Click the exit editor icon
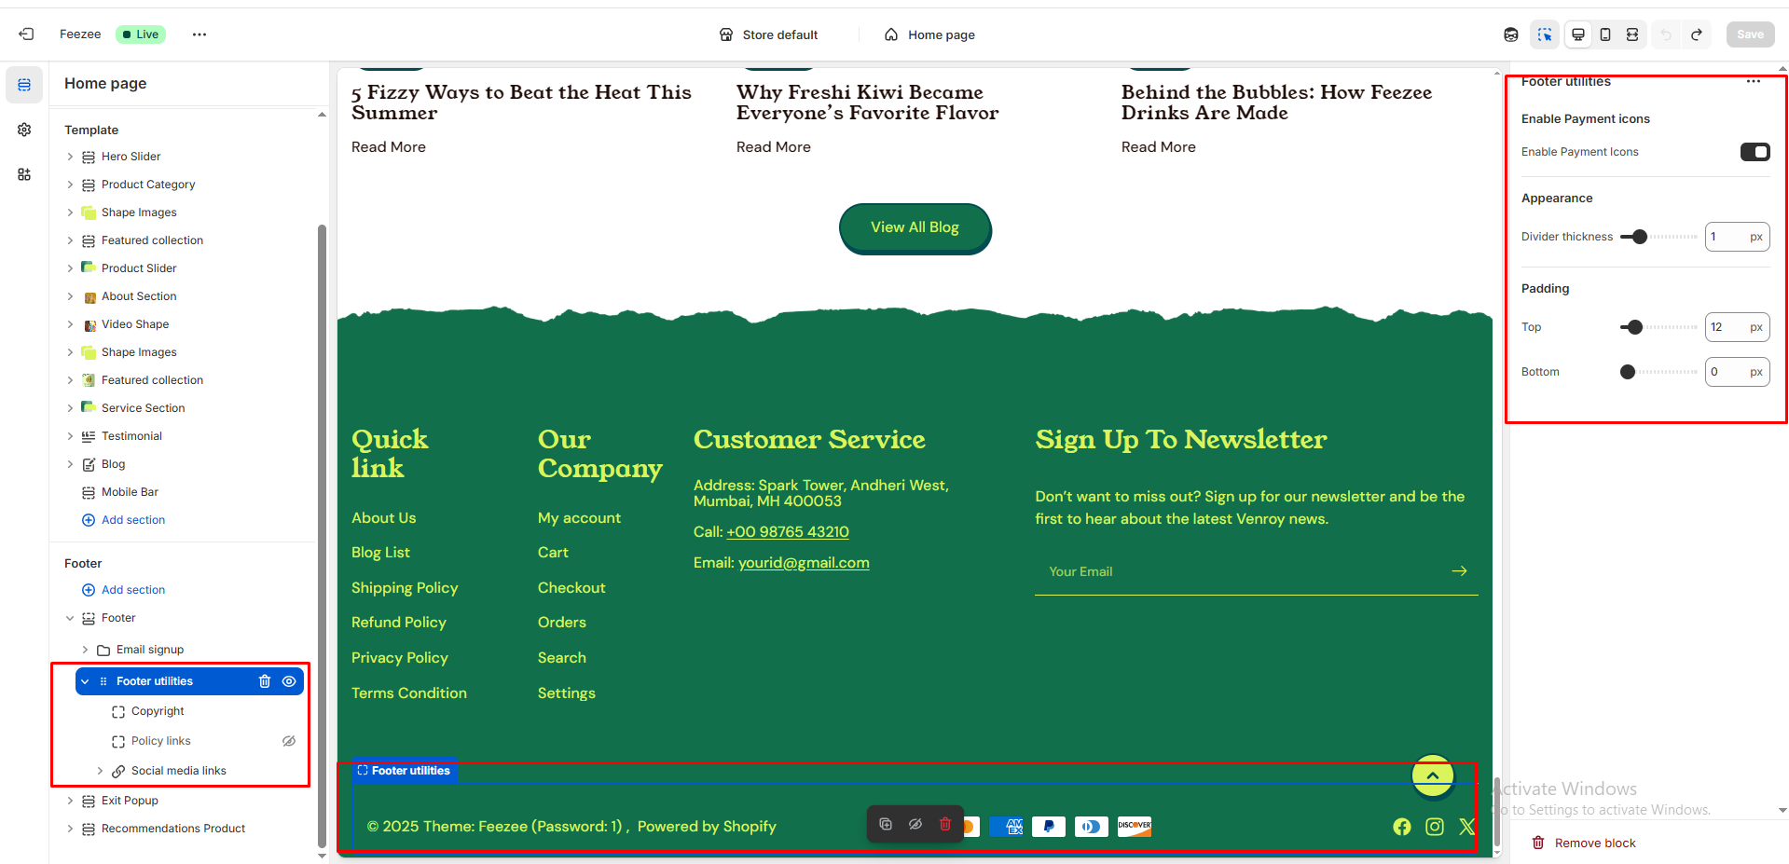This screenshot has height=864, width=1789. coord(26,34)
